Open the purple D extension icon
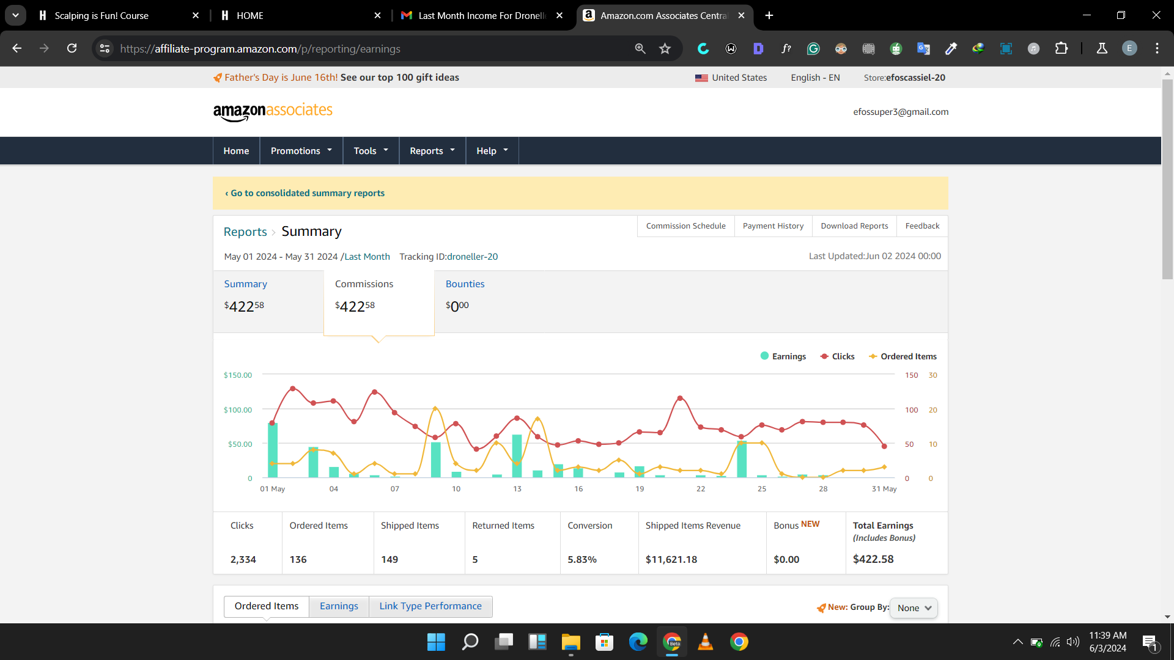This screenshot has height=660, width=1174. point(758,48)
